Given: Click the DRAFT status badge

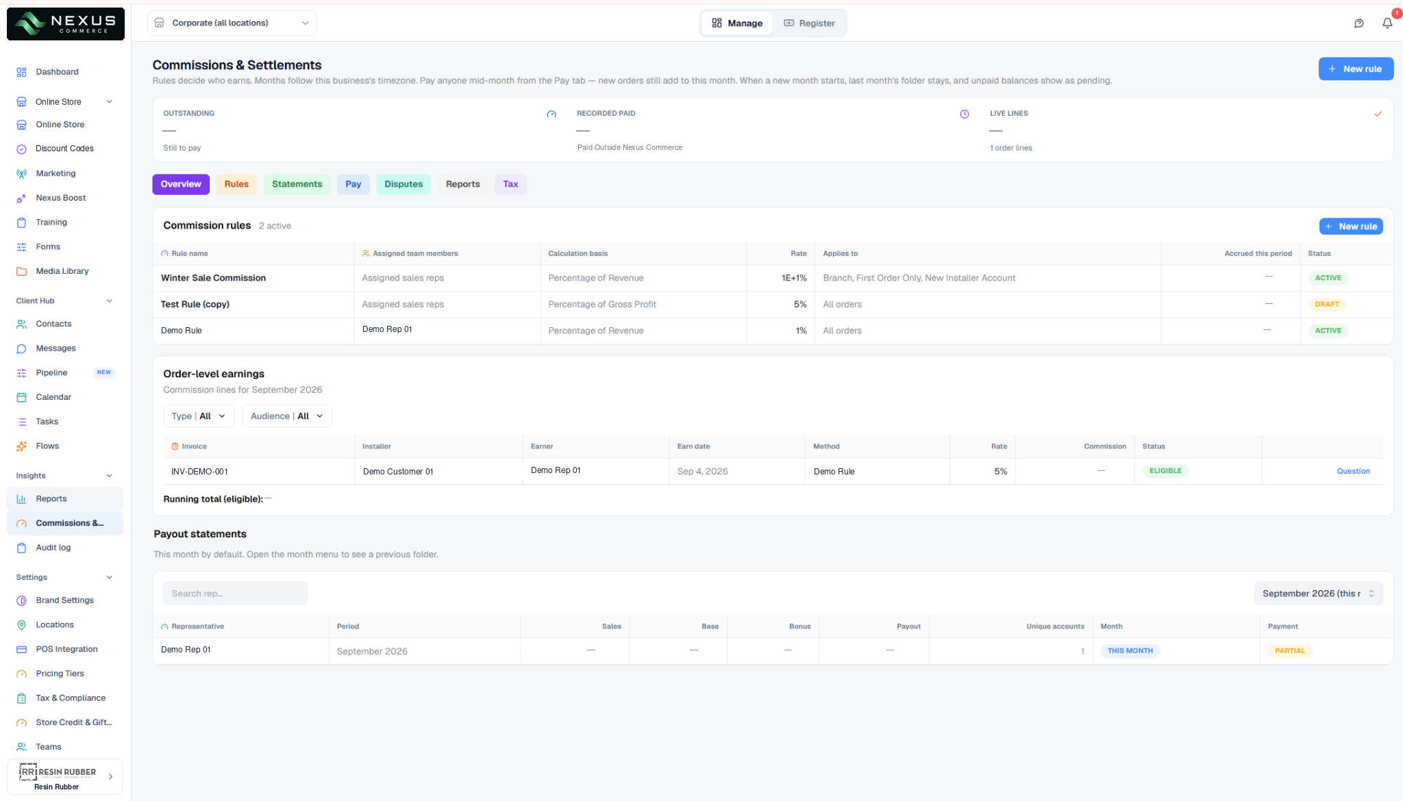Looking at the screenshot, I should point(1327,305).
